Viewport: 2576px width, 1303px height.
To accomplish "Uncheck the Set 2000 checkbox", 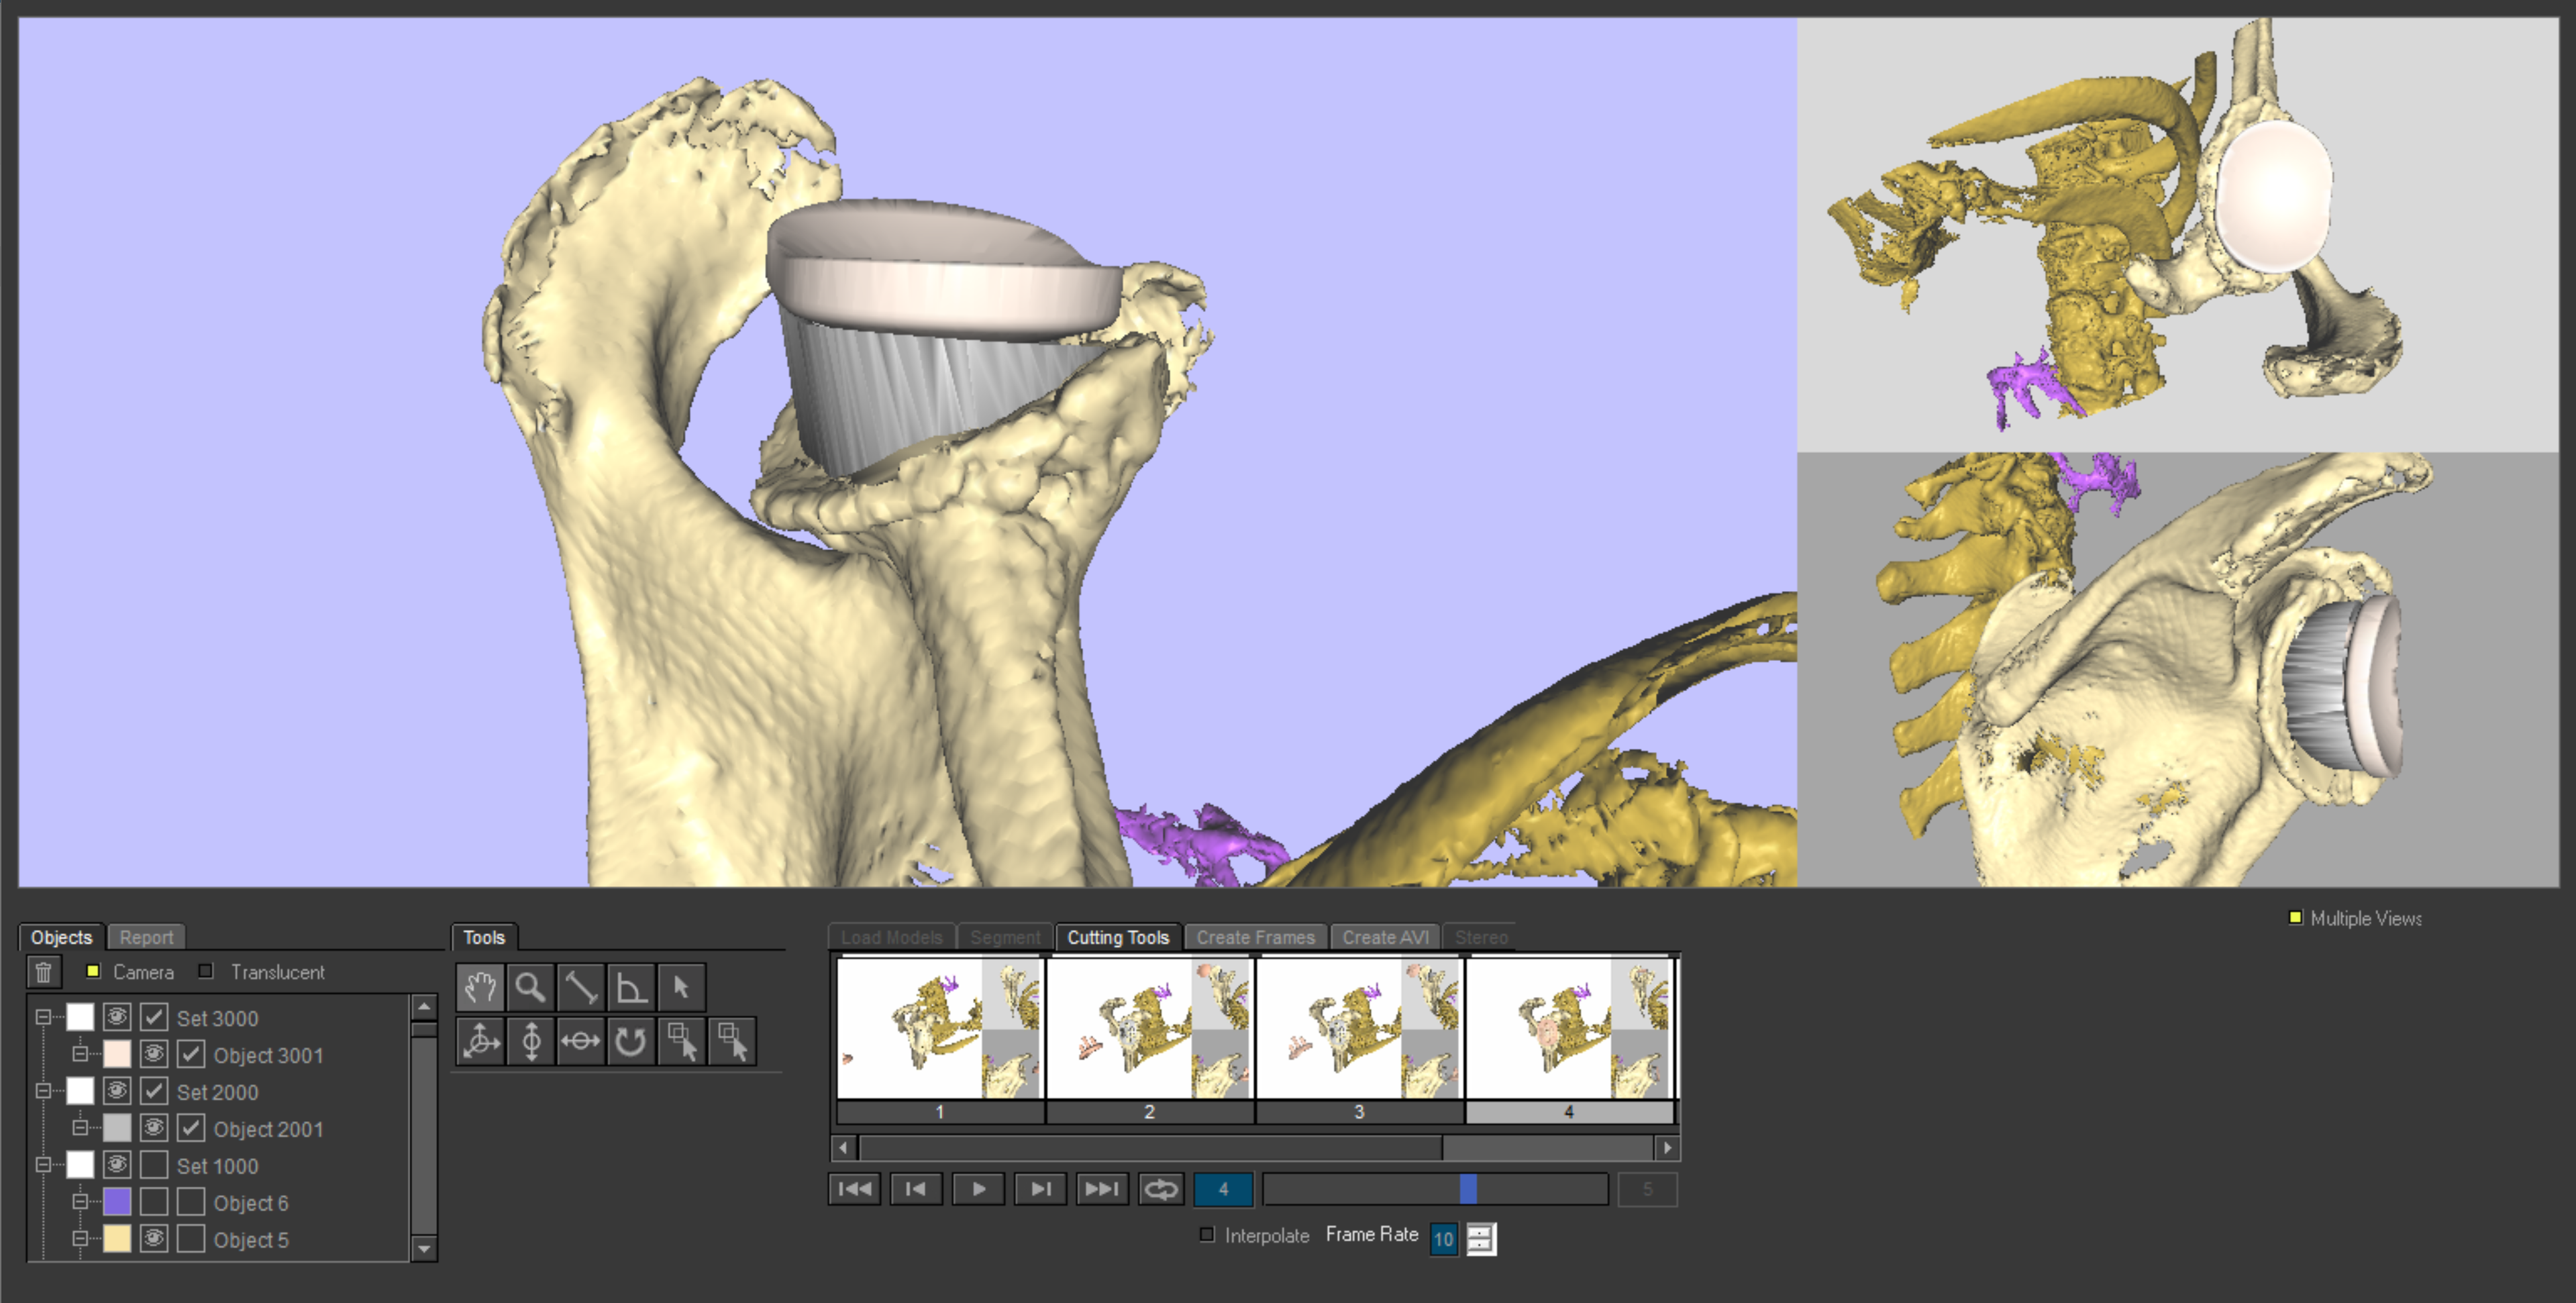I will [153, 1091].
